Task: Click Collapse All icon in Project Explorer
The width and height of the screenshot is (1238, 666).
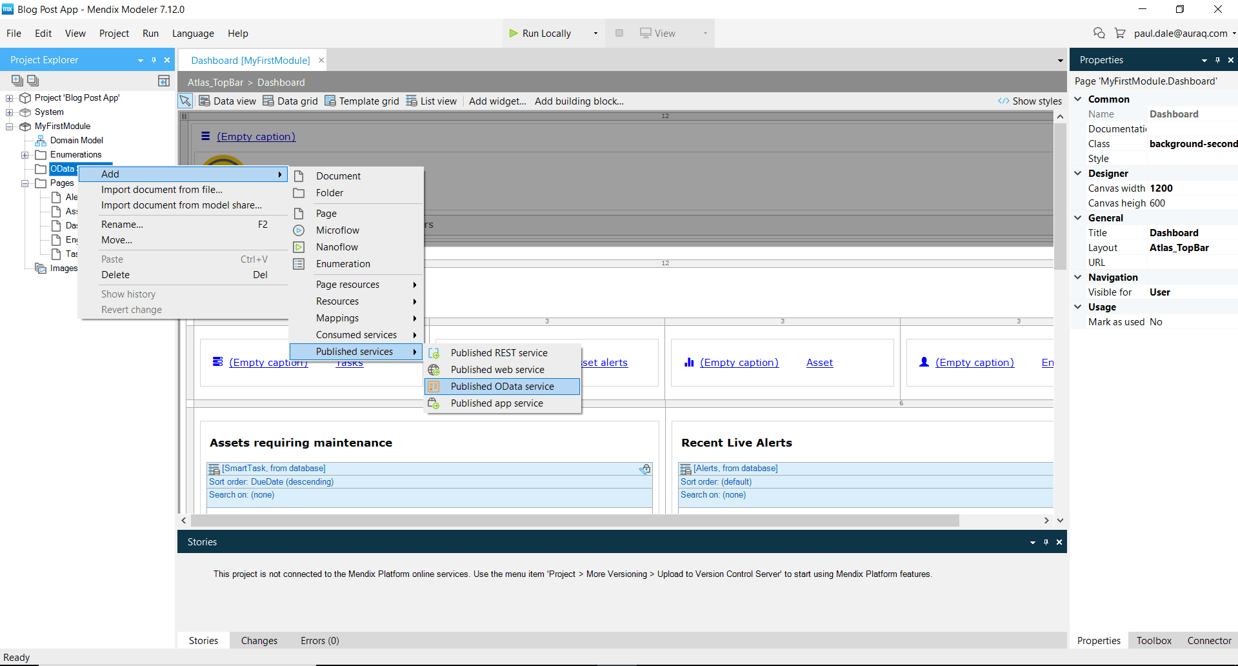Action: tap(33, 81)
